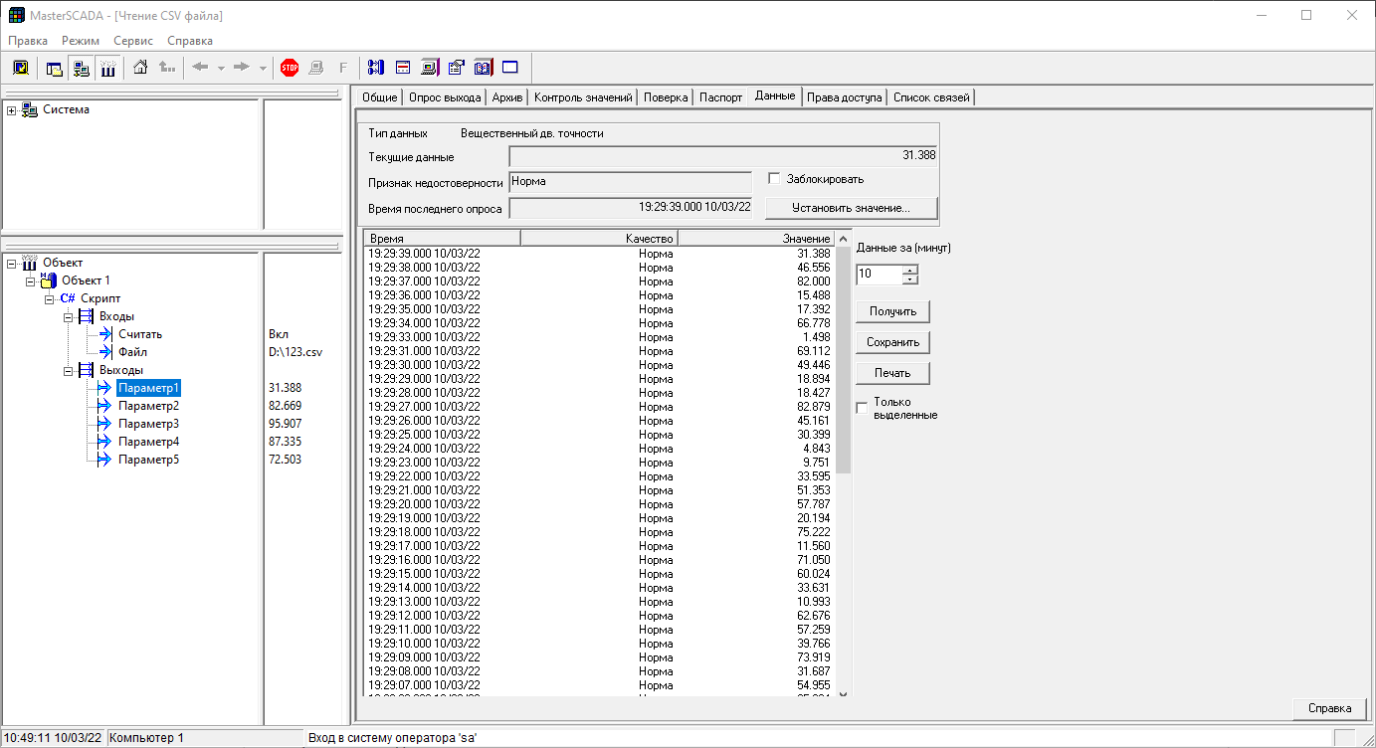Click the outputs group icon of Выходы
Screen dimensions: 1376x748
tap(87, 370)
